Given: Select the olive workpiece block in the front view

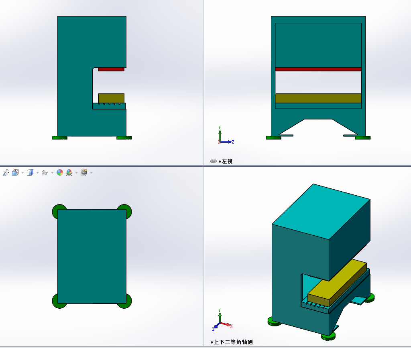Looking at the screenshot, I should tap(111, 98).
